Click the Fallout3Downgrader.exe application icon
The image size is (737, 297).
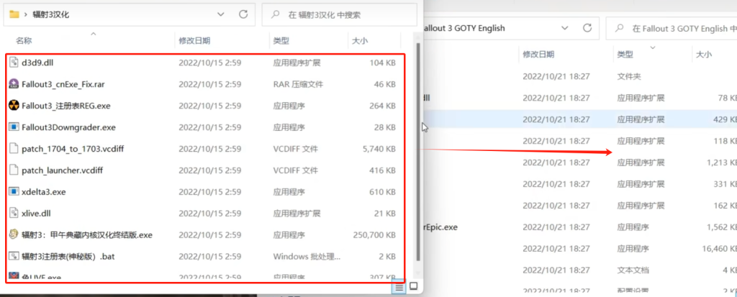tap(14, 127)
